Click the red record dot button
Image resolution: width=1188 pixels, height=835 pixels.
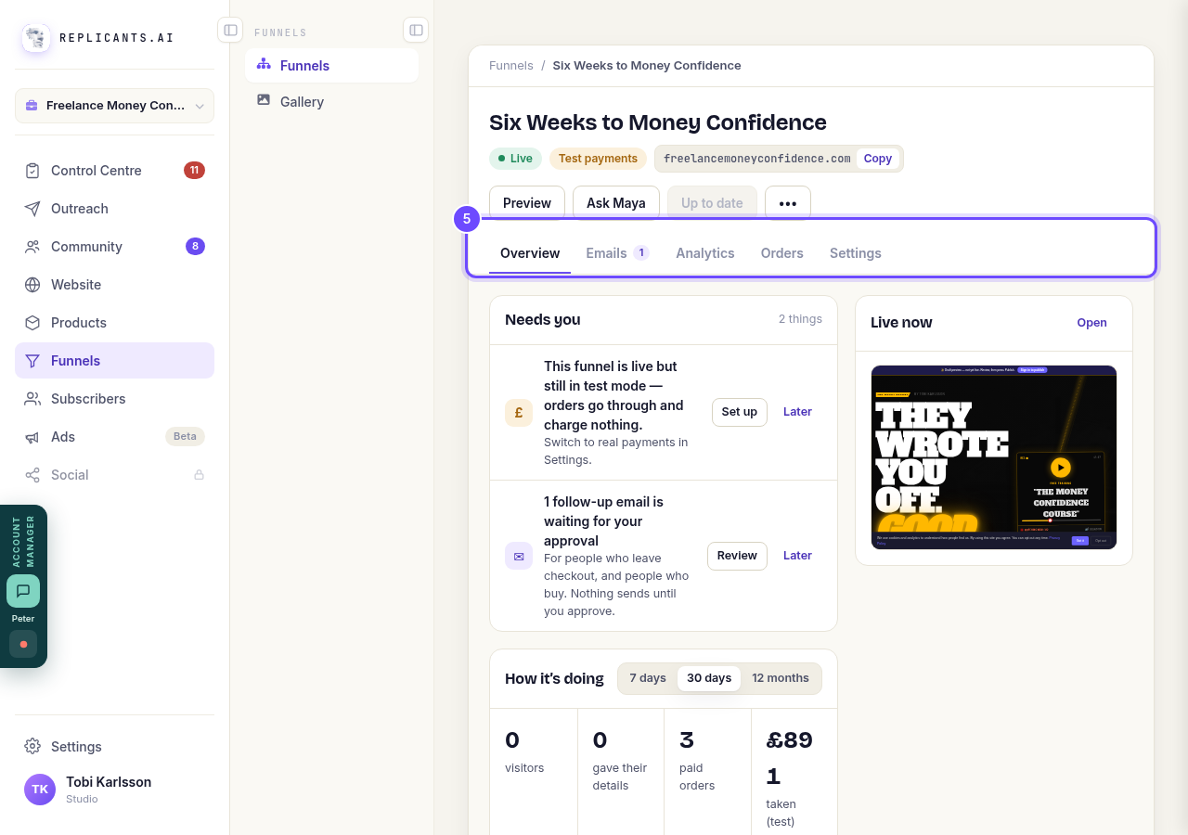pos(23,644)
